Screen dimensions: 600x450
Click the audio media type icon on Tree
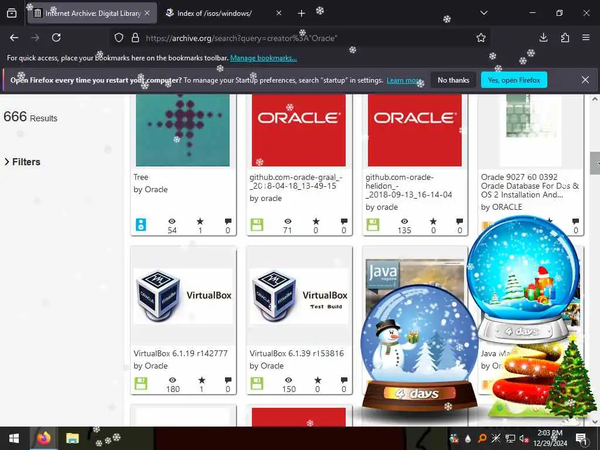pos(141,224)
